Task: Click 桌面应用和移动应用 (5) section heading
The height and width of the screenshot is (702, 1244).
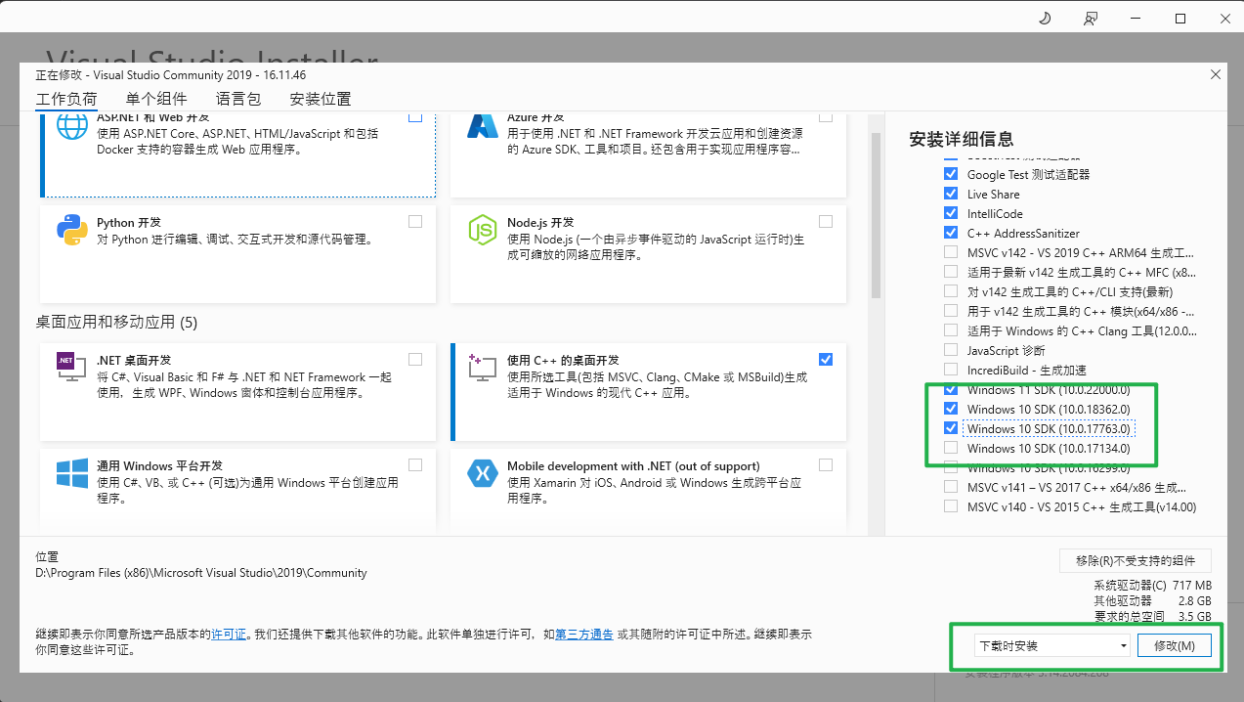Action: [x=116, y=322]
